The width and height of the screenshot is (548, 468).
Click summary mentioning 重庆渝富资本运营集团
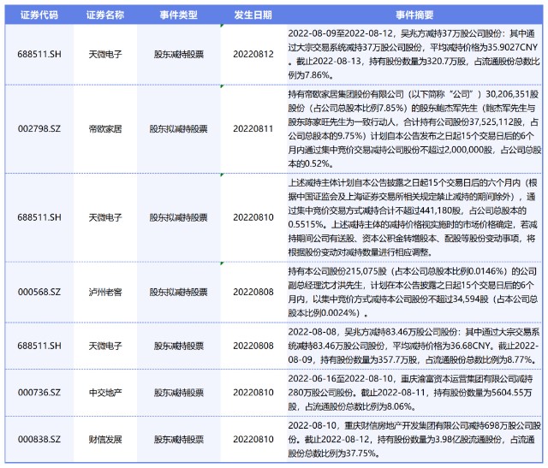tap(411, 393)
